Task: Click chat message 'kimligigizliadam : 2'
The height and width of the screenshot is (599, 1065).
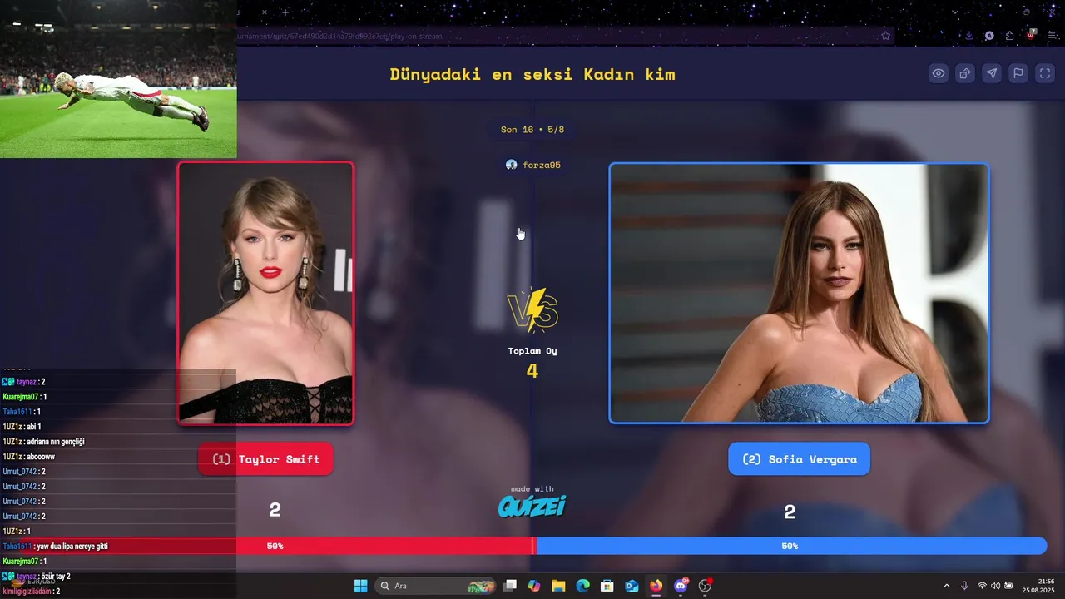Action: point(32,592)
